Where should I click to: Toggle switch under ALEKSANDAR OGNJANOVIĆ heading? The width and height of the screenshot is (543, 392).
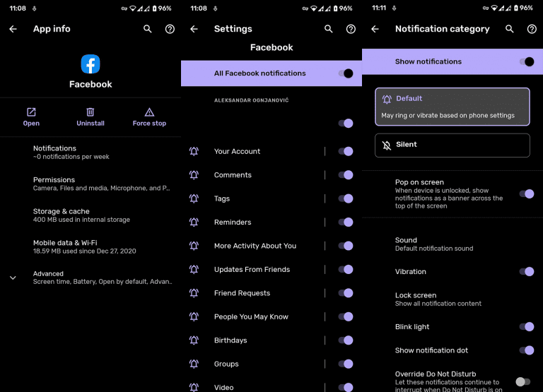[346, 123]
